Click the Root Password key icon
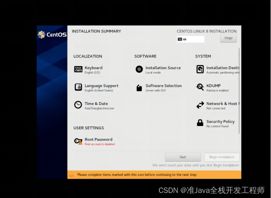This screenshot has width=271, height=198. coord(78,141)
